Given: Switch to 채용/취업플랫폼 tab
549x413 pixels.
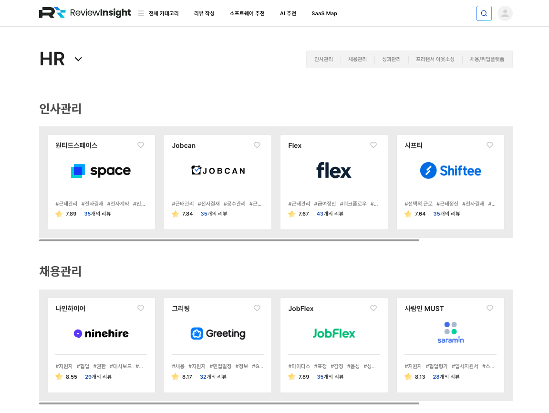Looking at the screenshot, I should [487, 60].
